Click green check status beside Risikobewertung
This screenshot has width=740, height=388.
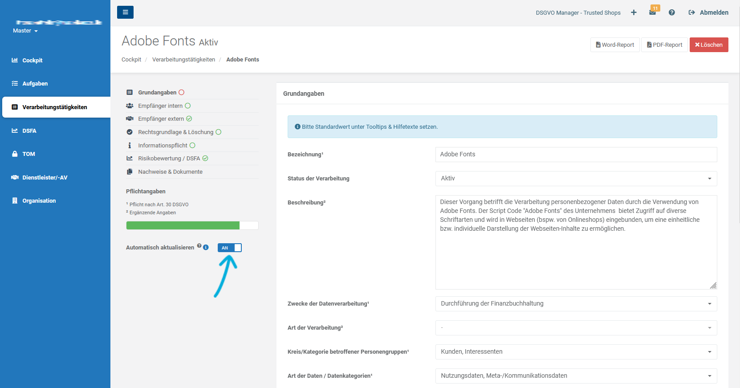pos(205,158)
